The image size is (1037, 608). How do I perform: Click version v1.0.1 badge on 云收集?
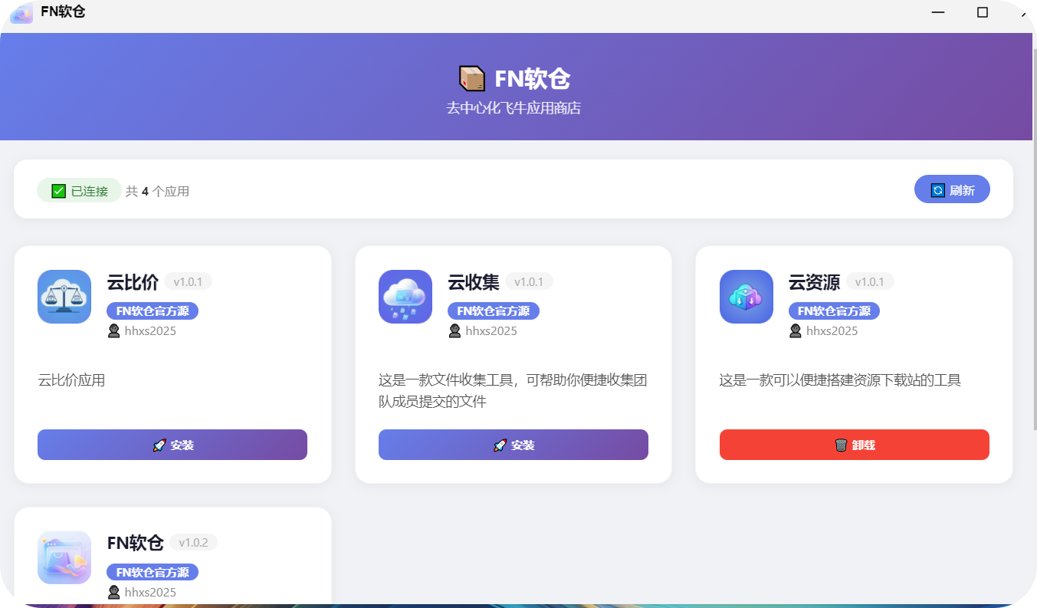click(529, 281)
